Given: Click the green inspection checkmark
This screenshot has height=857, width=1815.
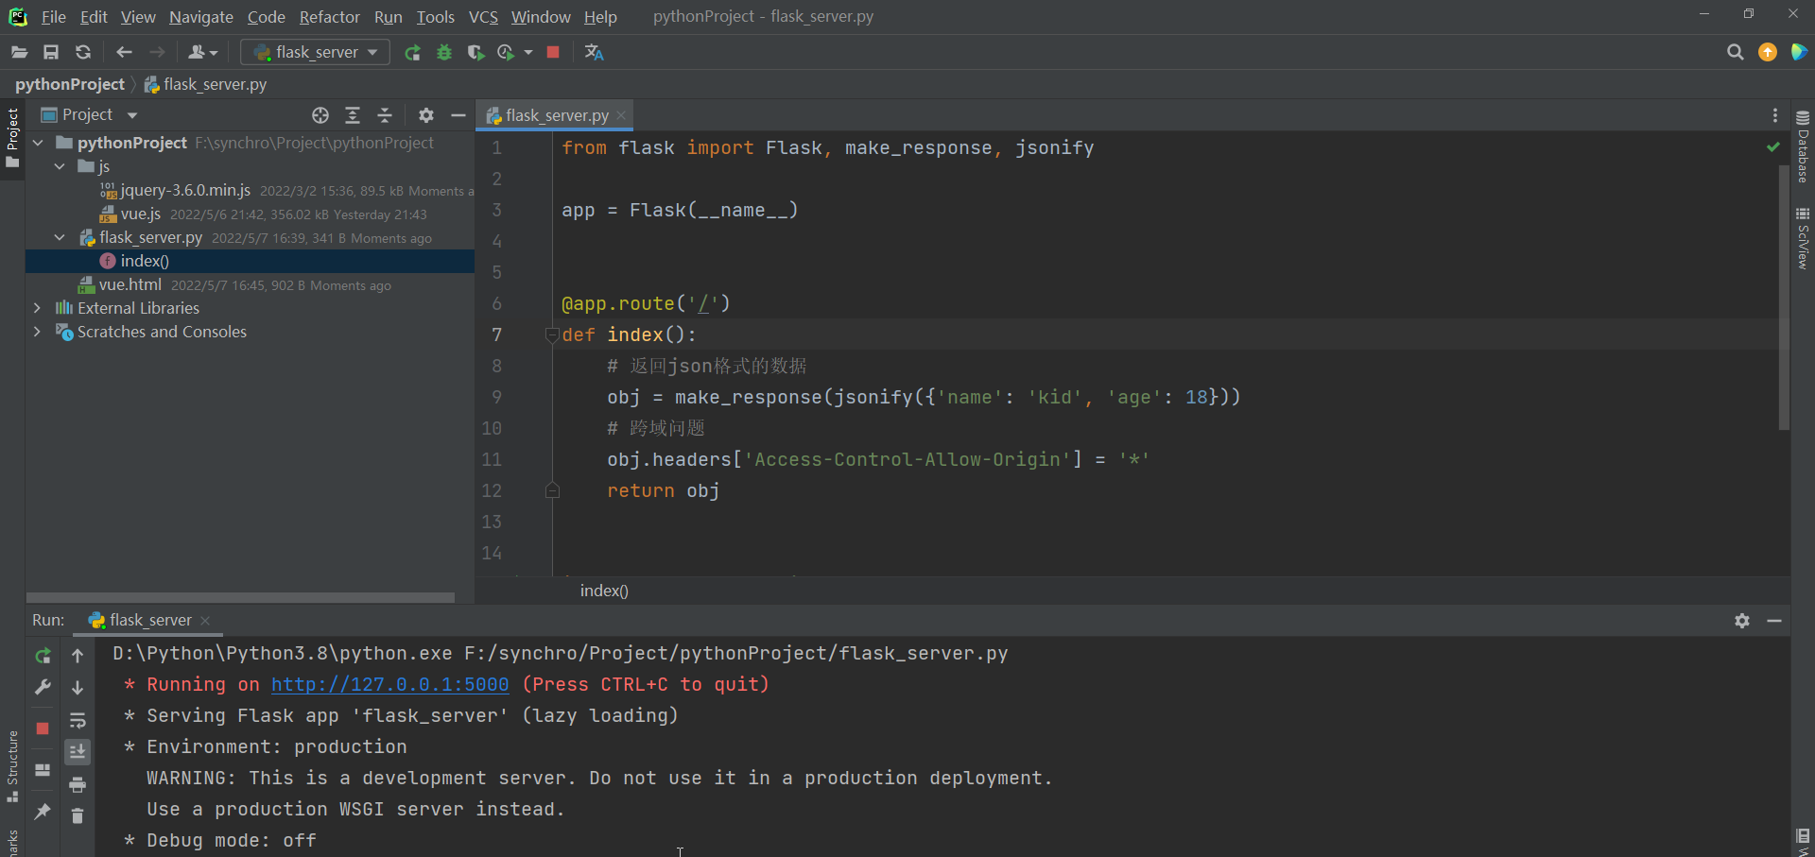Looking at the screenshot, I should 1772,146.
